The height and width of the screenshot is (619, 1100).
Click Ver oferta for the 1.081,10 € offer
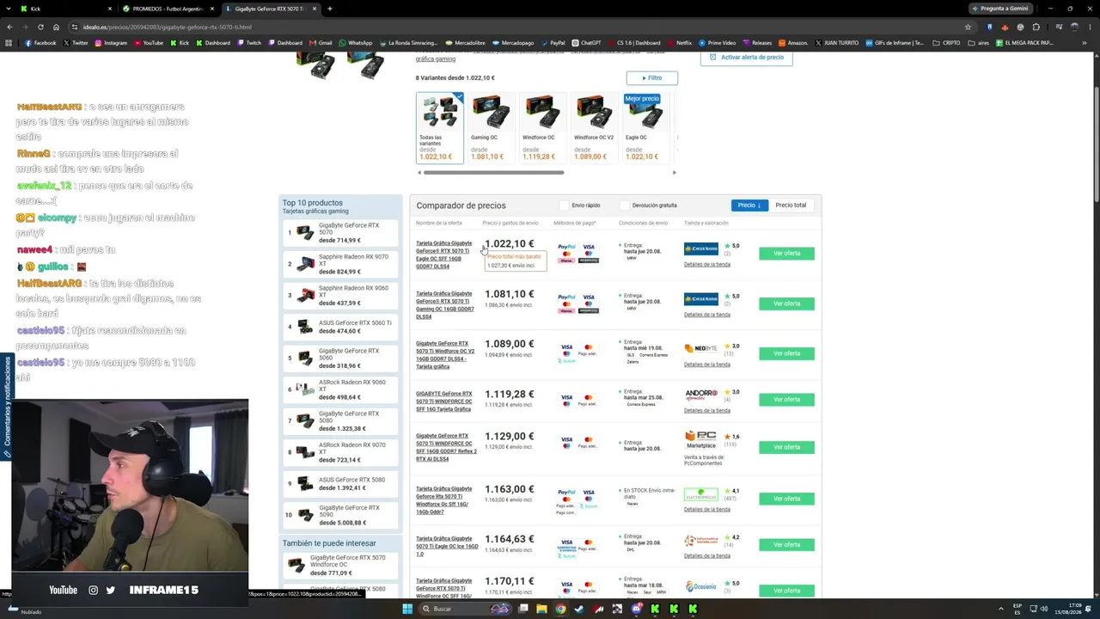click(x=786, y=303)
